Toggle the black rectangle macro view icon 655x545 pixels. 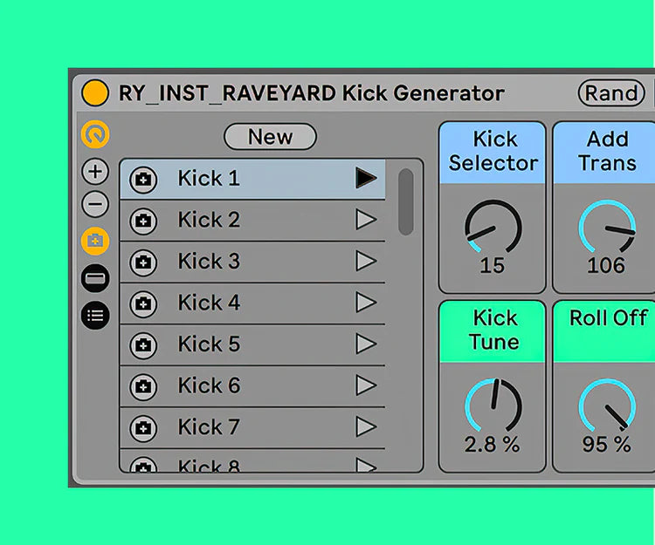click(95, 278)
